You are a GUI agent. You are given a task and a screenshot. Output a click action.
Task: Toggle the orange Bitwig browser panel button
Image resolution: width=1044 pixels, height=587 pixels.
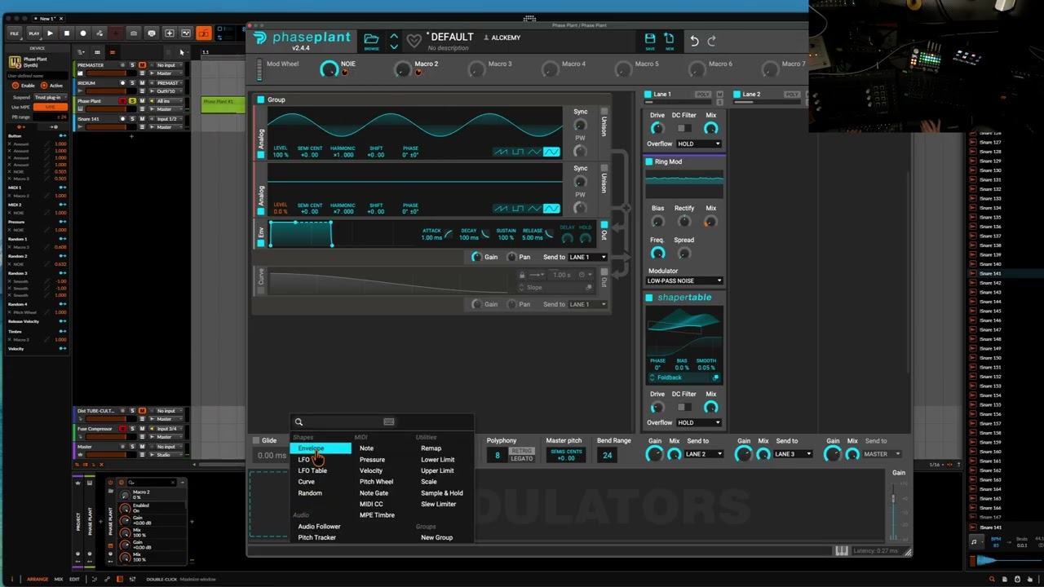point(203,33)
